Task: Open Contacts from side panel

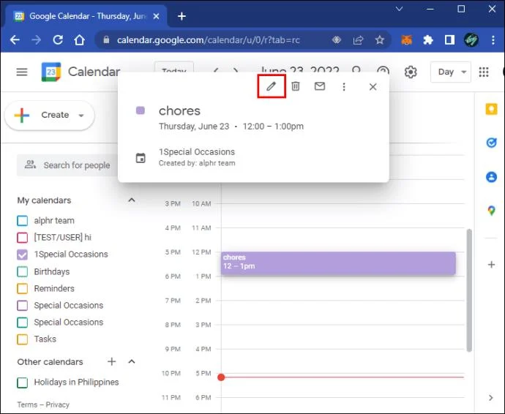Action: pos(492,177)
